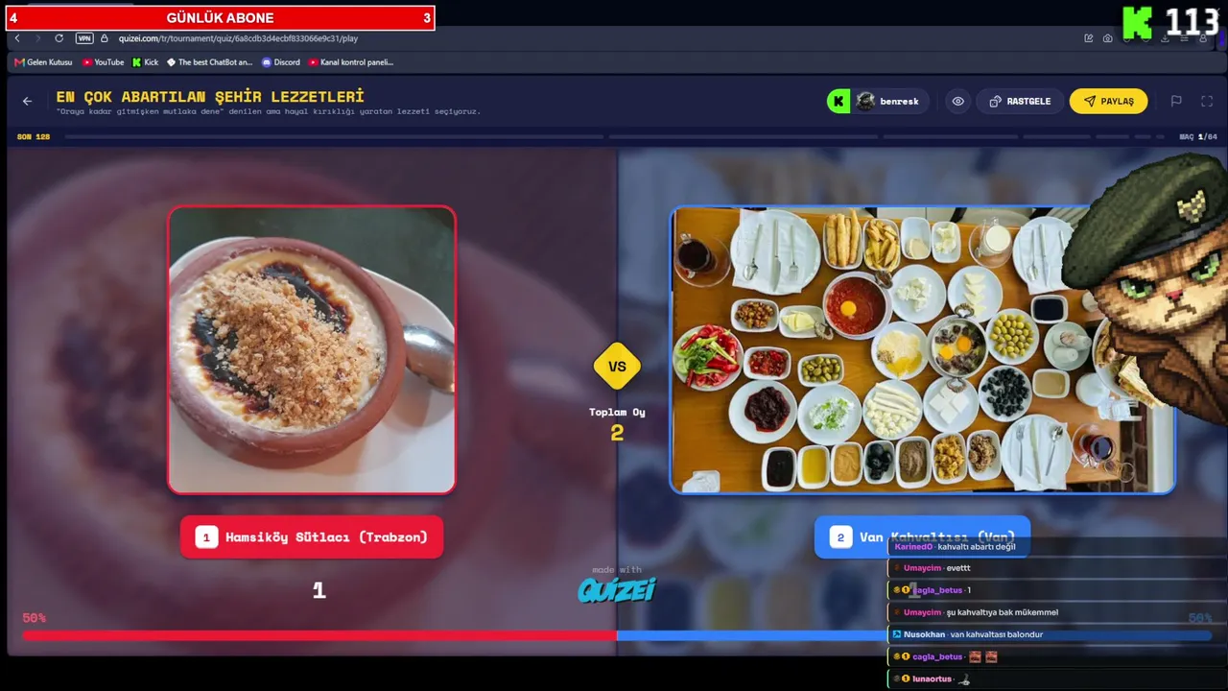Click the quiz page back arrow
This screenshot has height=691, width=1228.
tap(27, 101)
